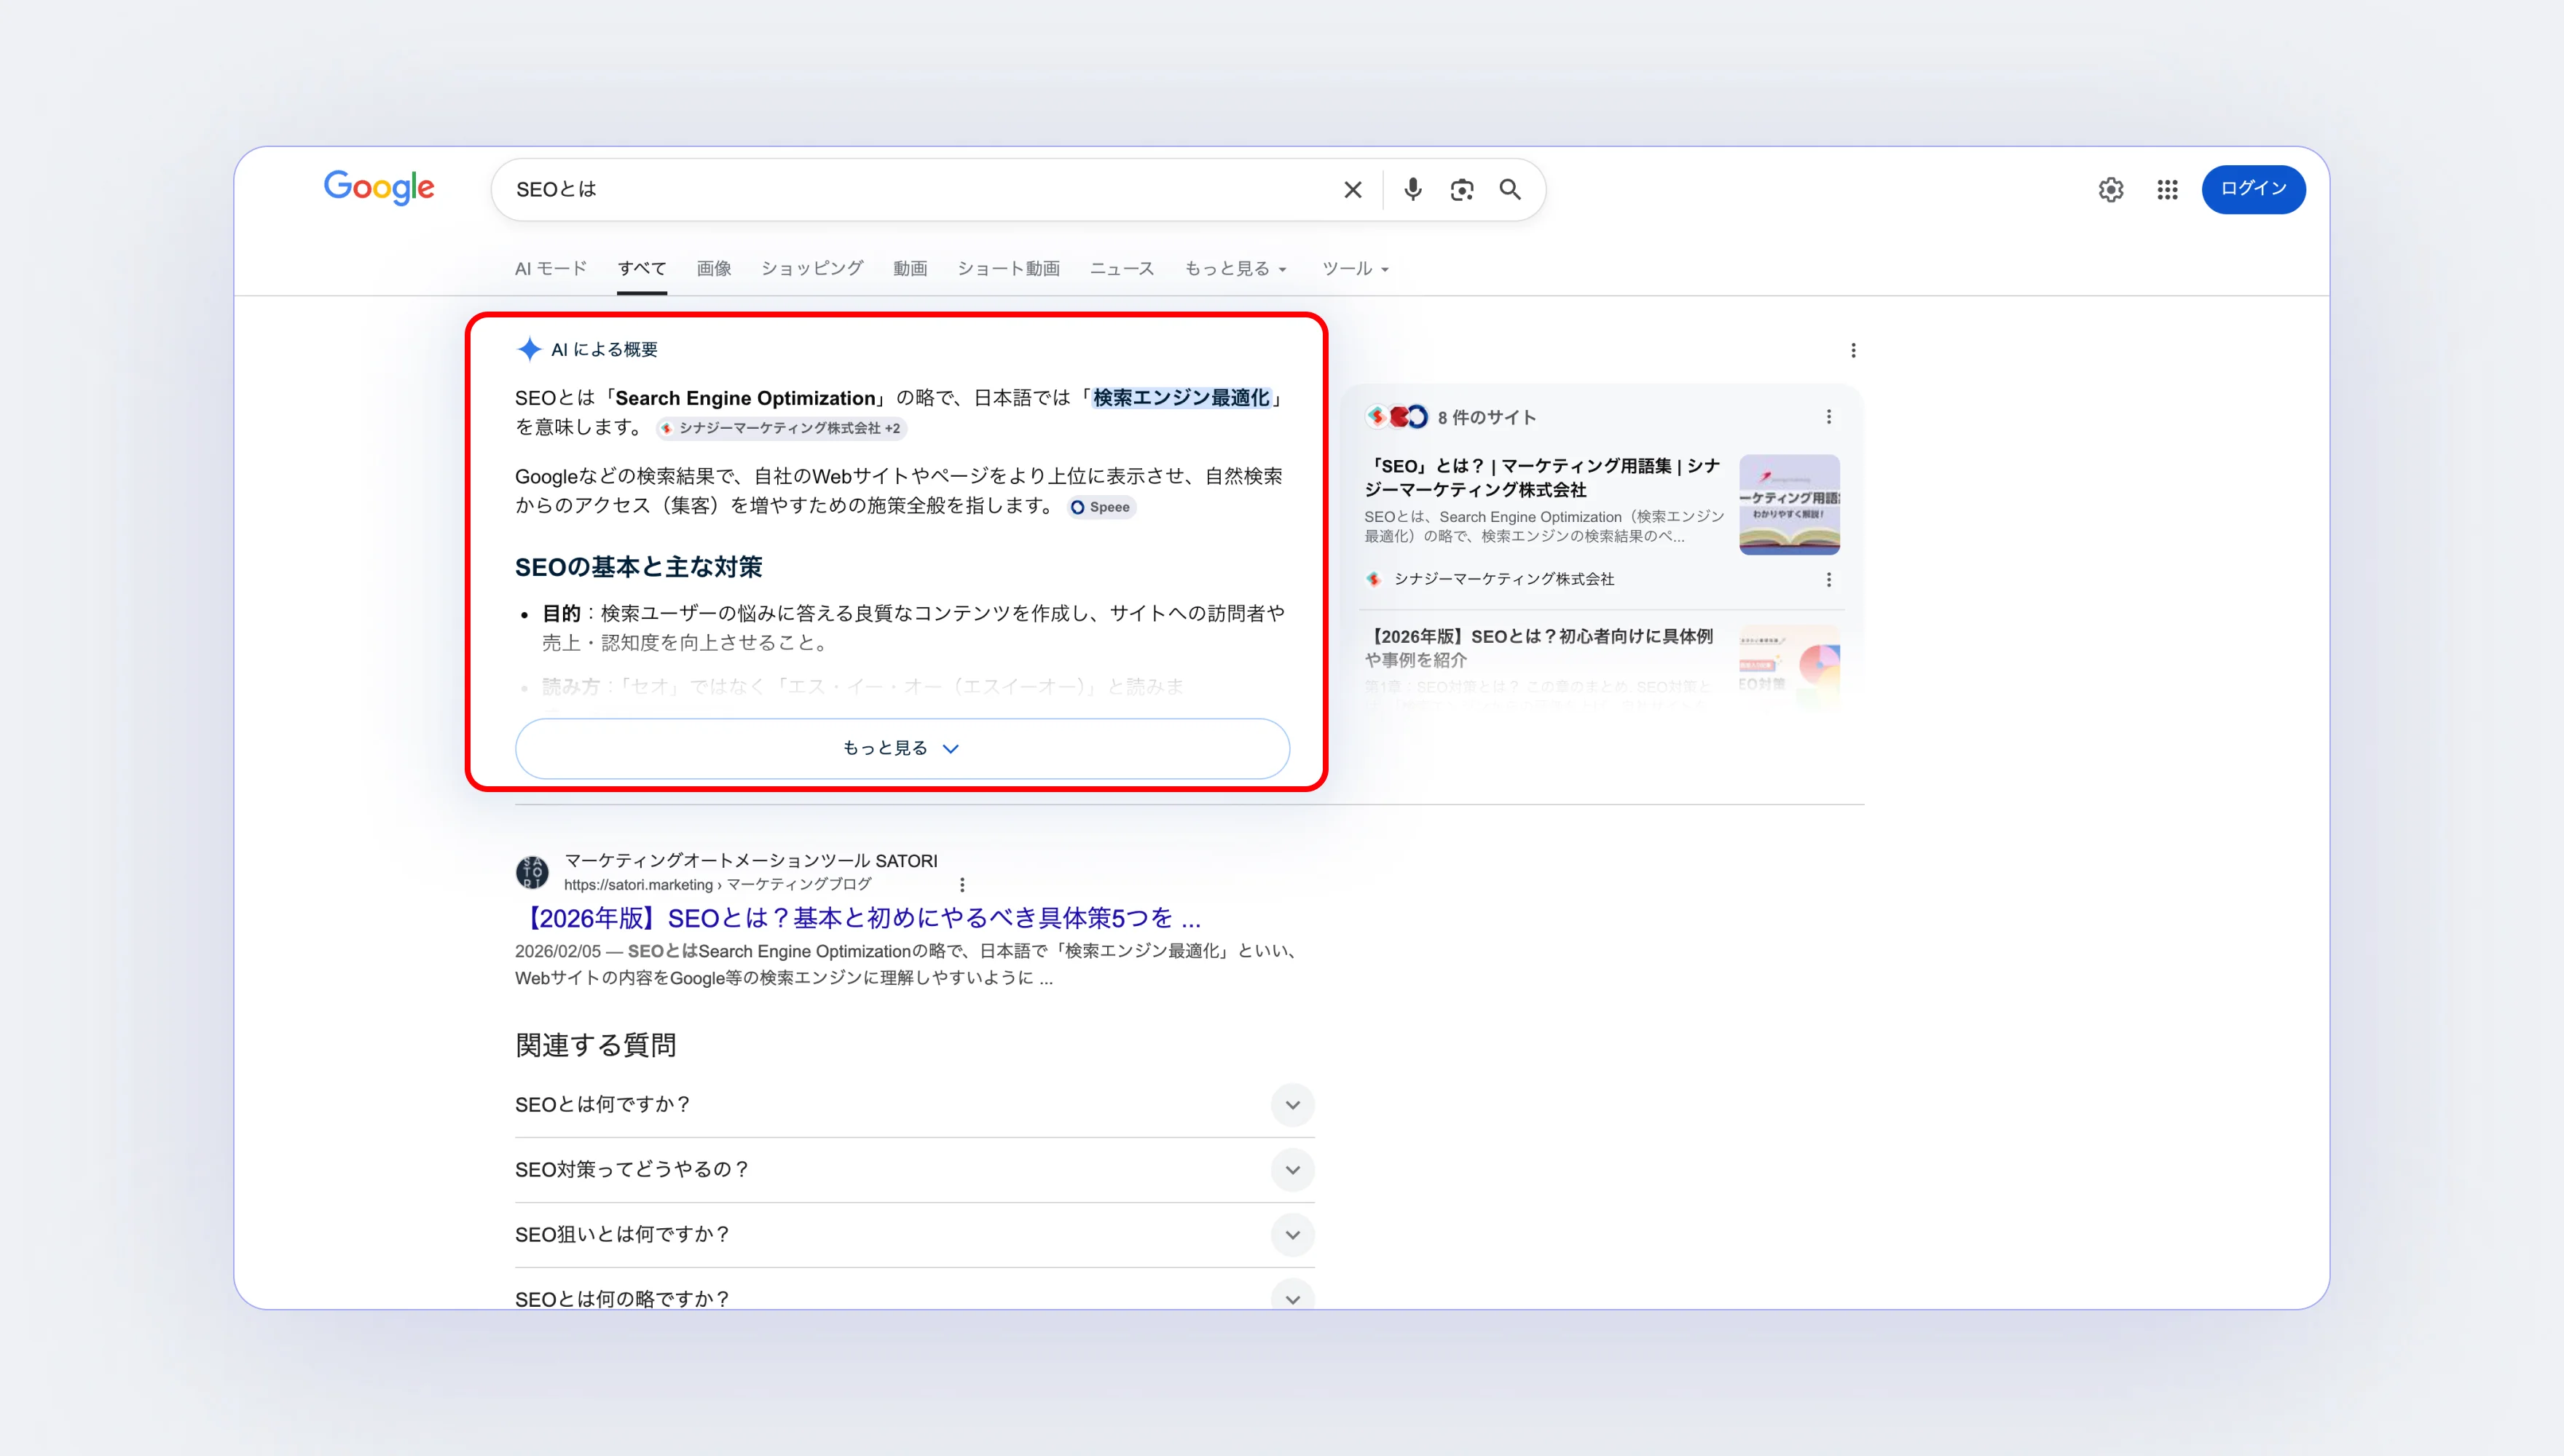Image resolution: width=2564 pixels, height=1456 pixels.
Task: Open three-dot menu beside 8 件のサイト
Action: pos(1829,417)
